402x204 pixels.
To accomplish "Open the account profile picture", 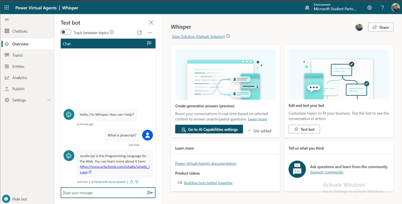I will coord(396,7).
